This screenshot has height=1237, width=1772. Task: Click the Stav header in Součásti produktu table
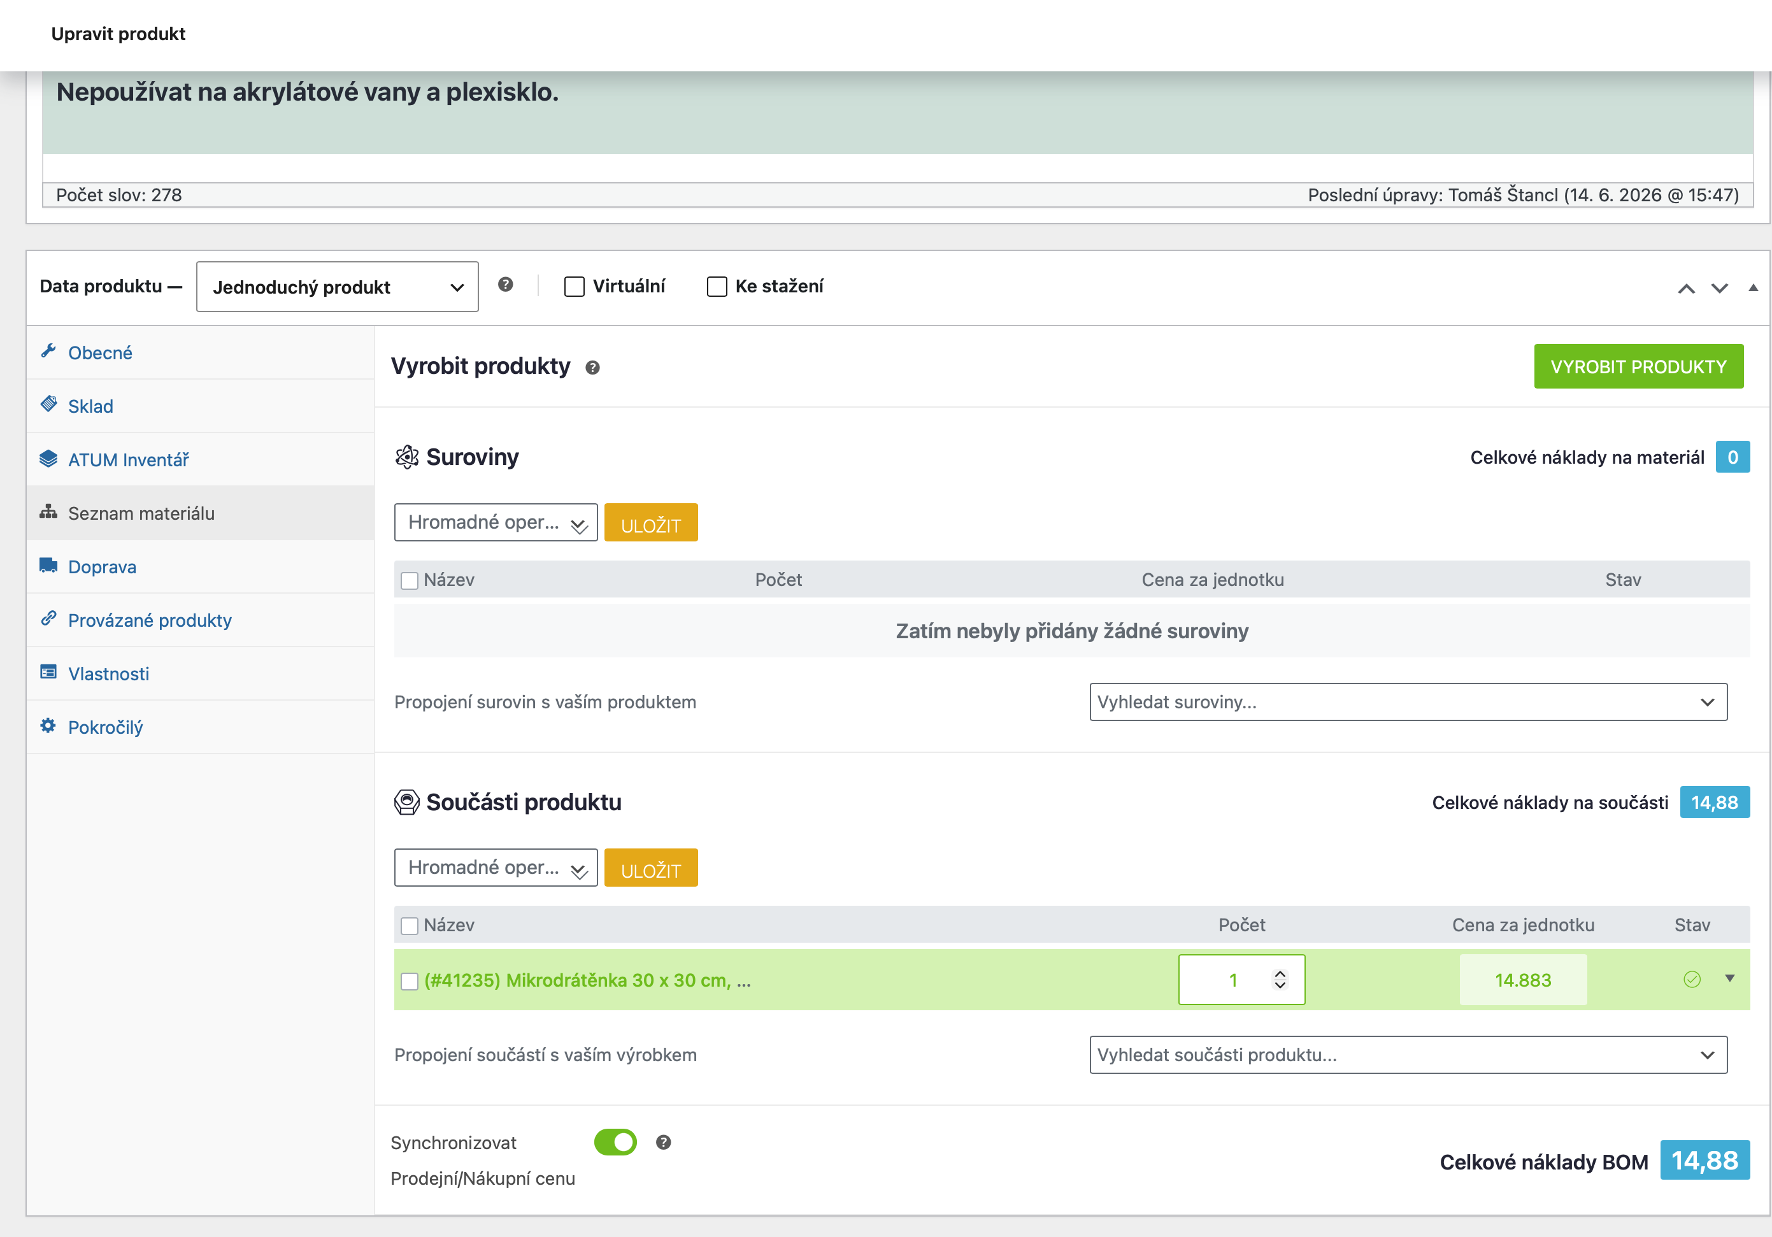point(1692,924)
